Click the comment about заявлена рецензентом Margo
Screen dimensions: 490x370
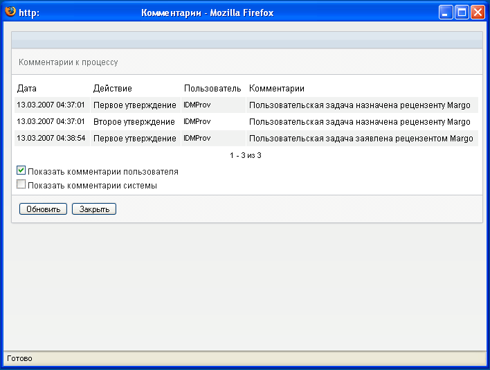361,139
